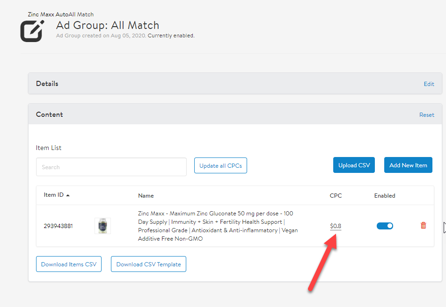Open the Zinc Maxx product thumbnail
This screenshot has height=307, width=446.
point(102,226)
